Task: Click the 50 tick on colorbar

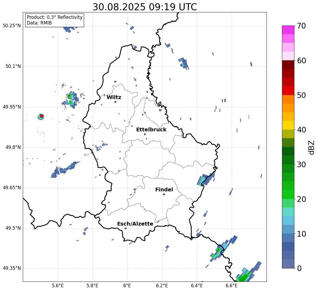Action: point(301,95)
